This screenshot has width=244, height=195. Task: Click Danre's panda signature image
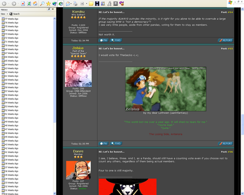click(128, 187)
